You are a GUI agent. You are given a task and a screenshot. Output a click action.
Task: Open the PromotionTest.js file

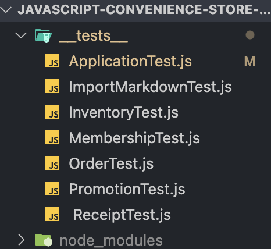coord(127,189)
